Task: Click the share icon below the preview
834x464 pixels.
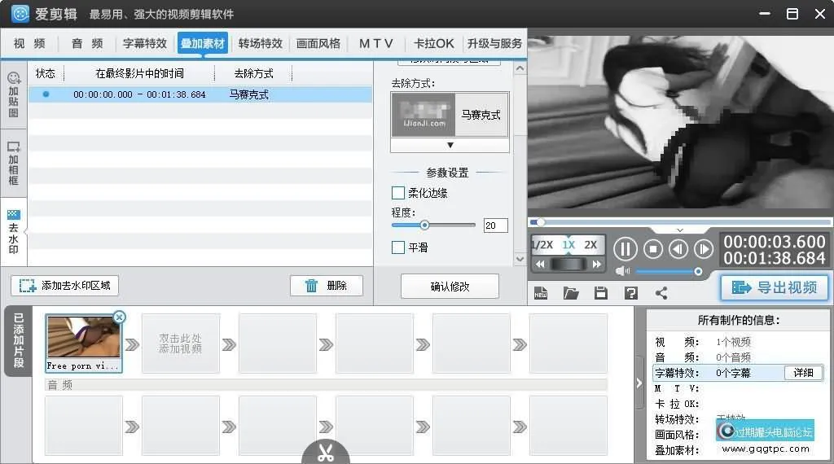Action: click(661, 293)
